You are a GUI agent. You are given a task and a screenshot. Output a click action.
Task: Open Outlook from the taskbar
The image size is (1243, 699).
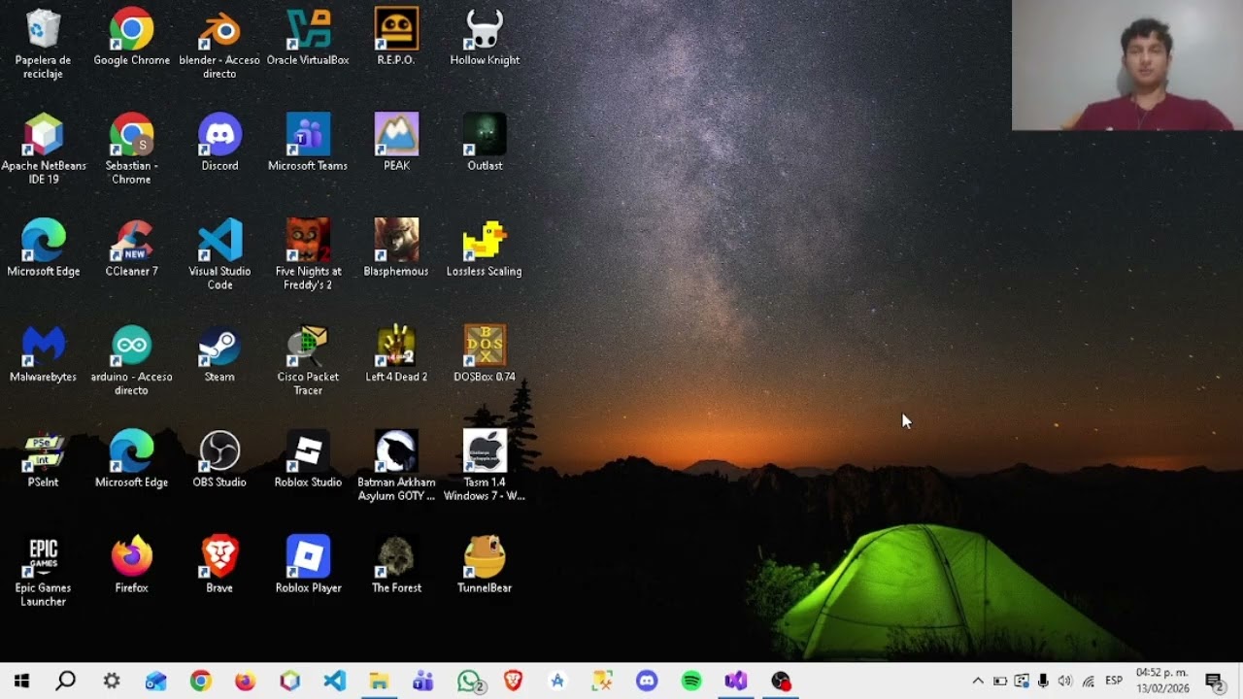[156, 682]
